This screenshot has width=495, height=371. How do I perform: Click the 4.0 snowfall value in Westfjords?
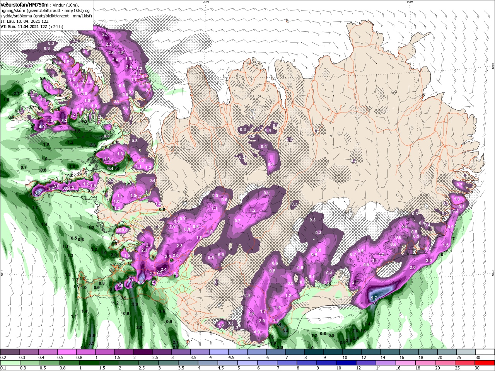[42, 127]
